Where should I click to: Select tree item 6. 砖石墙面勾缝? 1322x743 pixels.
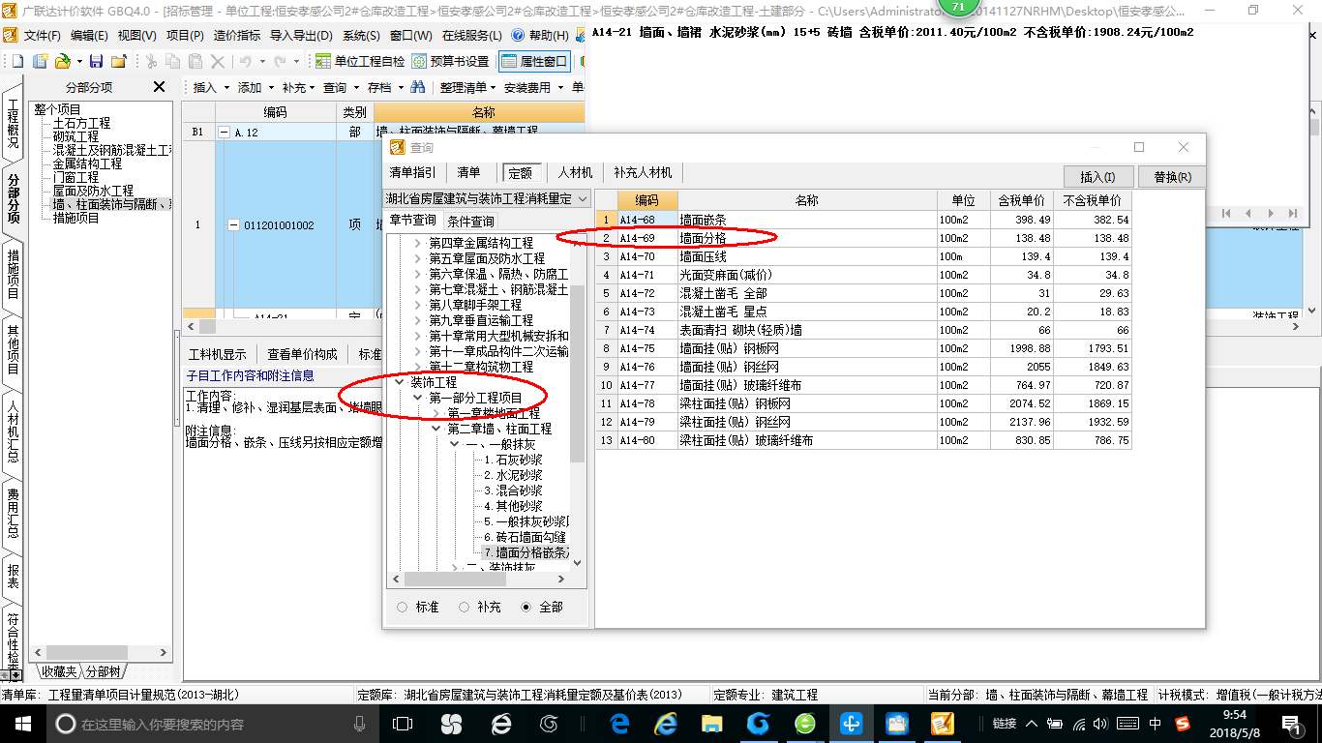[525, 537]
